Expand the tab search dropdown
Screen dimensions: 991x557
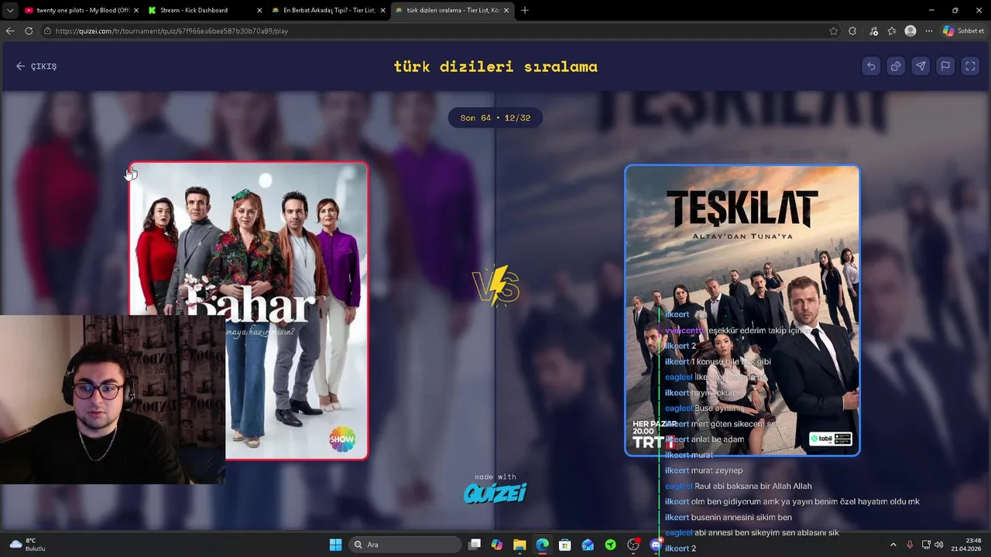(x=9, y=10)
